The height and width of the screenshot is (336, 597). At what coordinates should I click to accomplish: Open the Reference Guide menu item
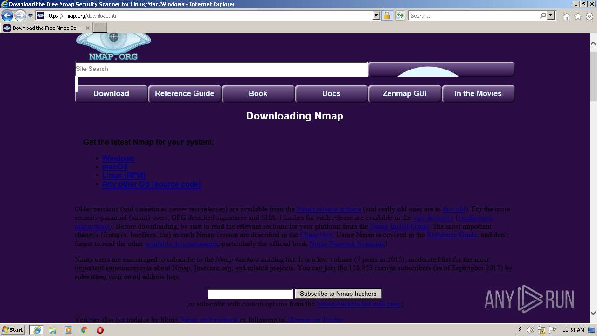click(185, 93)
